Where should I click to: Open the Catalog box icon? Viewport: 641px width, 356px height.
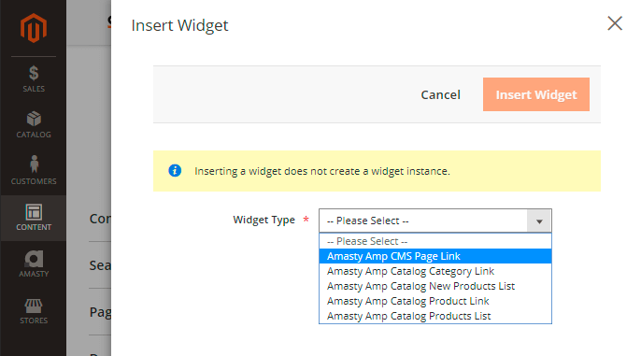pos(34,119)
